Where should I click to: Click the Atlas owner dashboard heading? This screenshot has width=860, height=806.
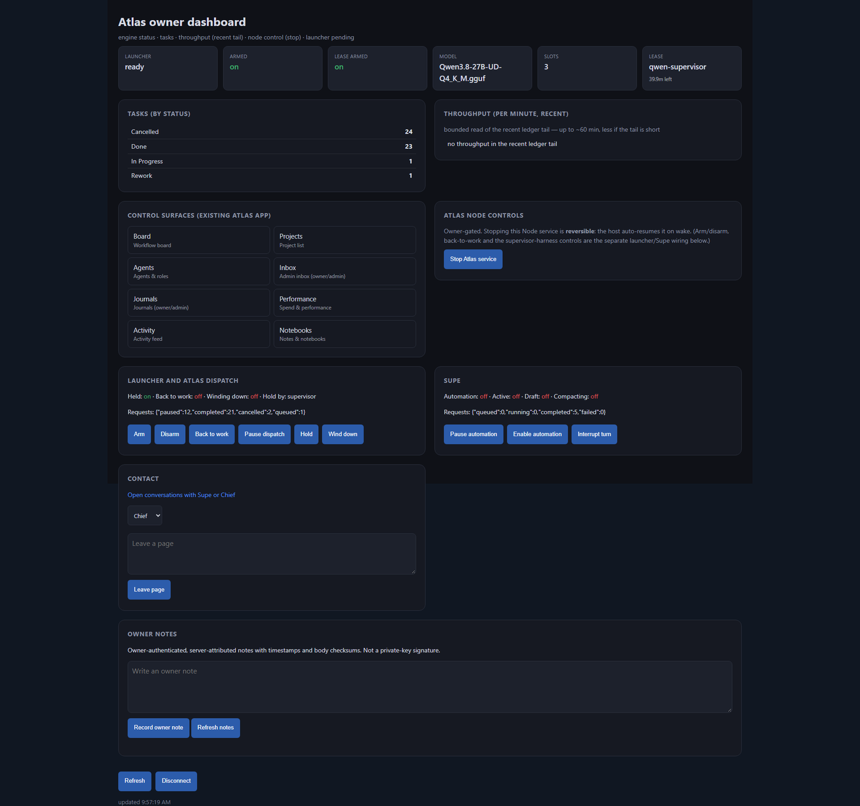pos(182,22)
